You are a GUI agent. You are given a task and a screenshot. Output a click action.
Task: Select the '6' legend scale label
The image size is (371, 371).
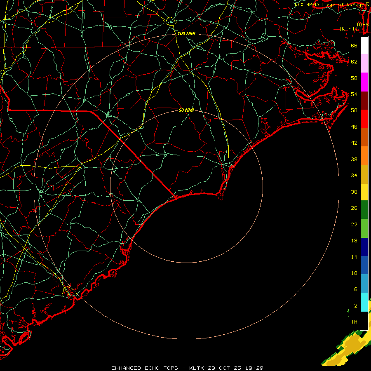[355, 289]
